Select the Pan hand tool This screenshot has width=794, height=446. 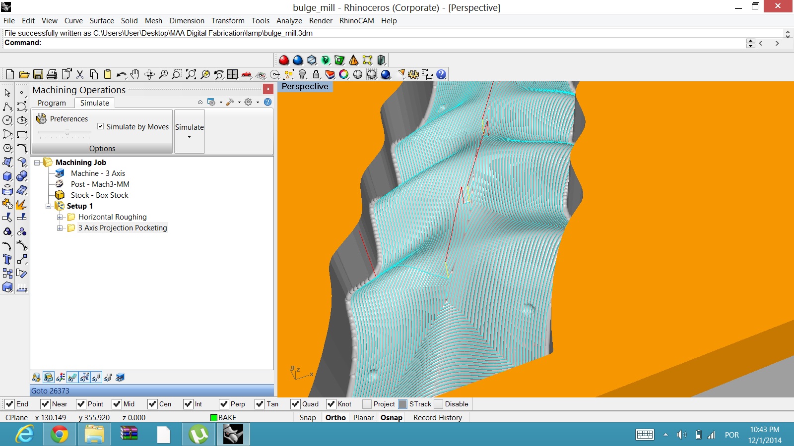tap(135, 74)
